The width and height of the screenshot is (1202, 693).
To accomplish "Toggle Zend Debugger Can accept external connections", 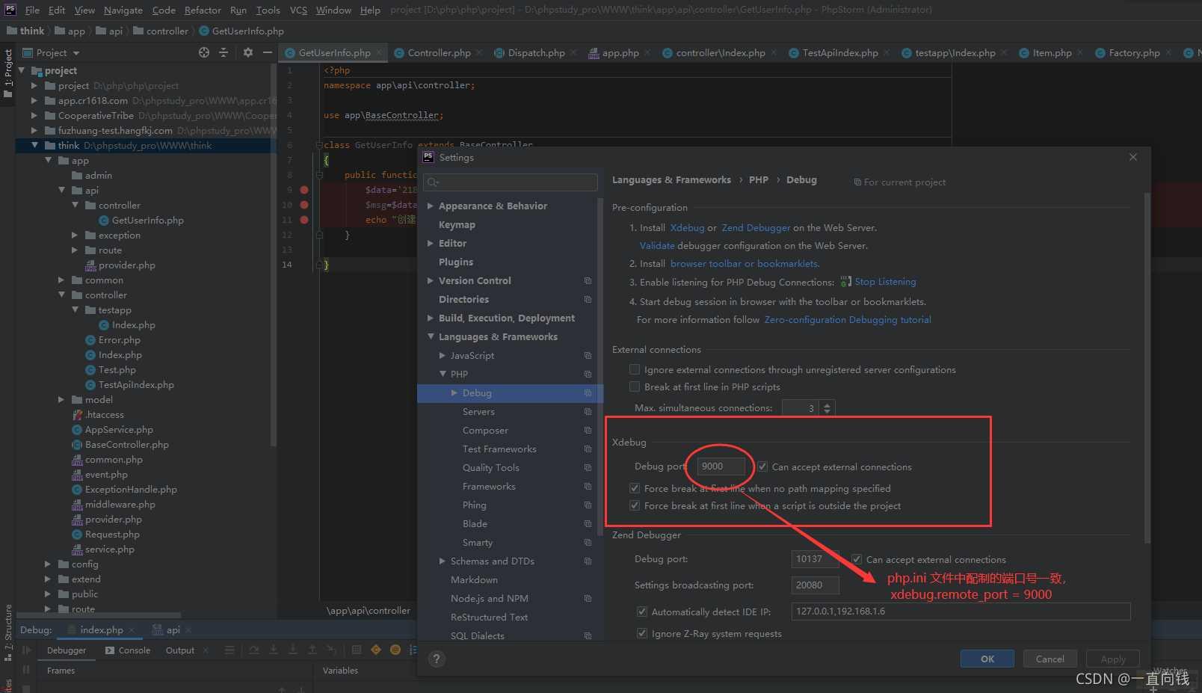I will tap(857, 559).
